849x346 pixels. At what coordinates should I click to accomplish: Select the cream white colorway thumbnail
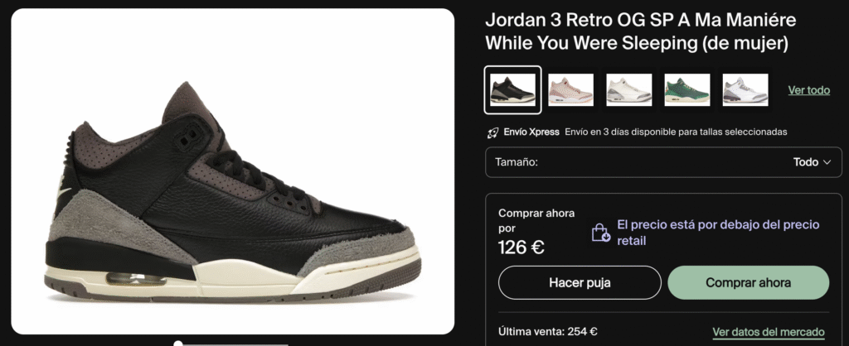coord(628,89)
